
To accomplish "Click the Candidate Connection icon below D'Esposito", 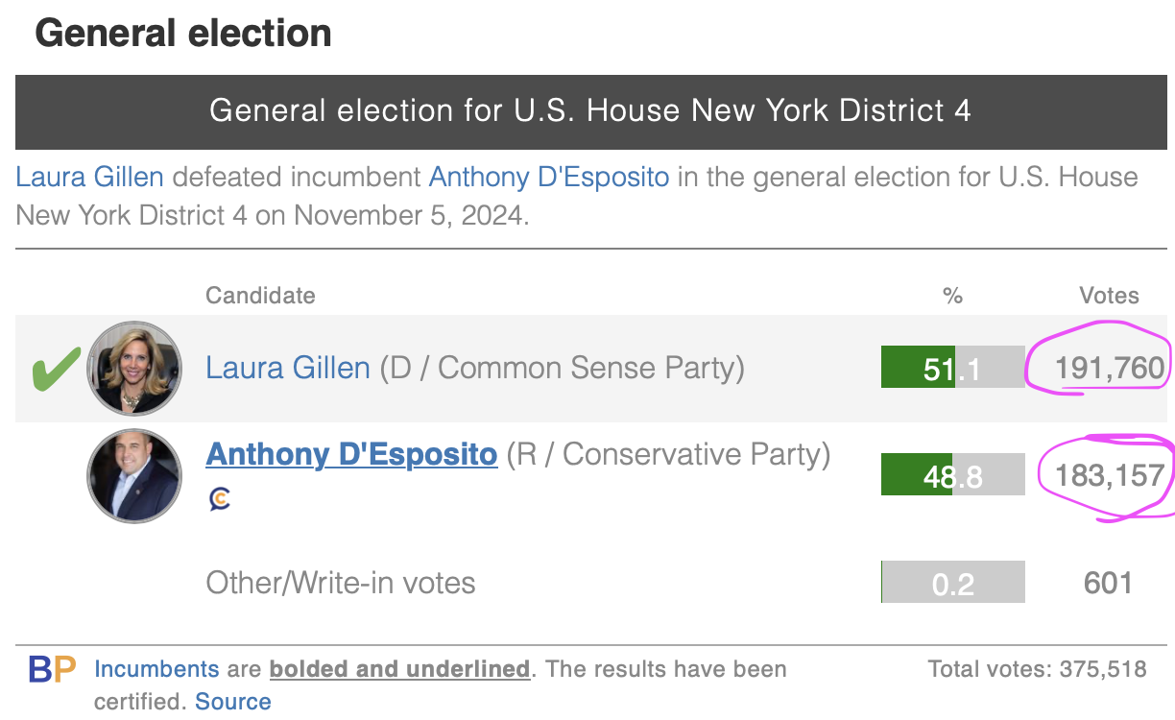I will click(x=219, y=499).
